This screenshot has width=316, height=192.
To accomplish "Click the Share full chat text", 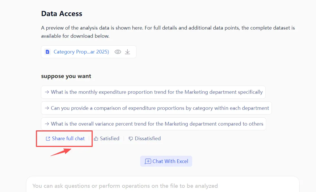I will pyautogui.click(x=68, y=139).
